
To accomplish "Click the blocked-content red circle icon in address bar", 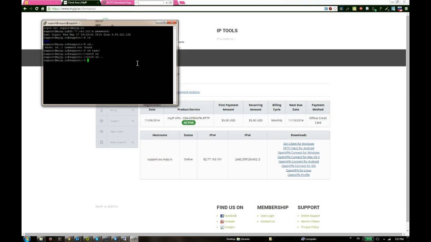I will click(330, 8).
